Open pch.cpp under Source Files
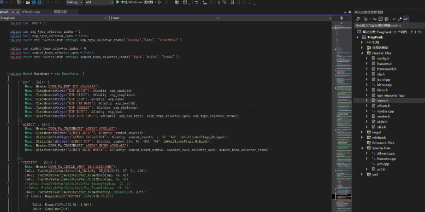Screen dimensions: 425x212 [x=383, y=164]
